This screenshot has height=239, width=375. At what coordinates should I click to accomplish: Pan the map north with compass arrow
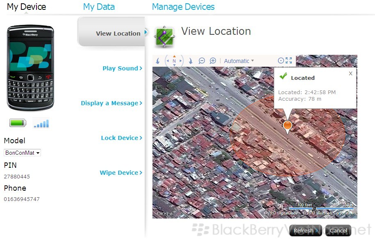[174, 56]
